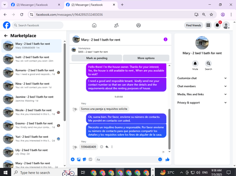Open more options for 5596480409 message

(112, 147)
